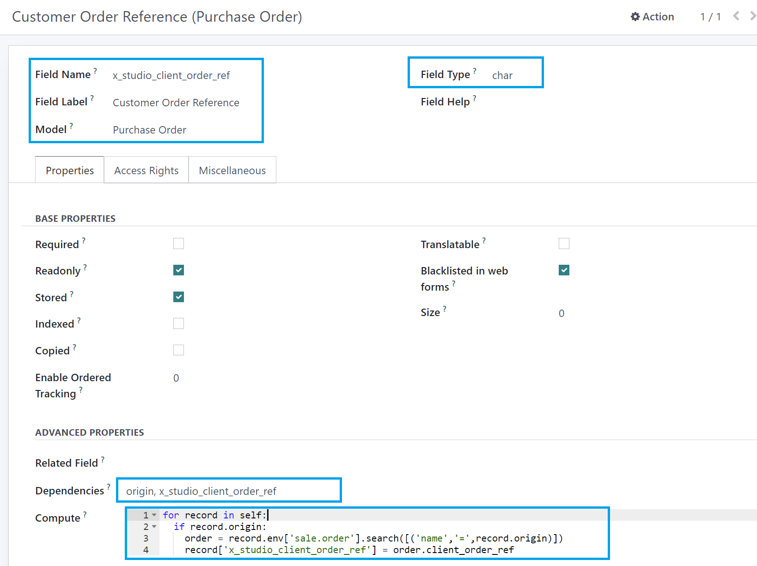Collapse code fold arrow on line 1
The image size is (757, 566).
pyautogui.click(x=154, y=515)
